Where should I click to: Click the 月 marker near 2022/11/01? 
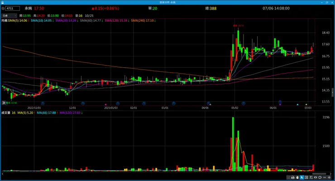coord(43,103)
